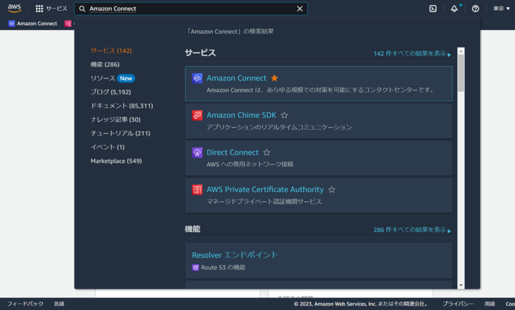
Task: Filter results by イベント (1)
Action: click(x=108, y=147)
